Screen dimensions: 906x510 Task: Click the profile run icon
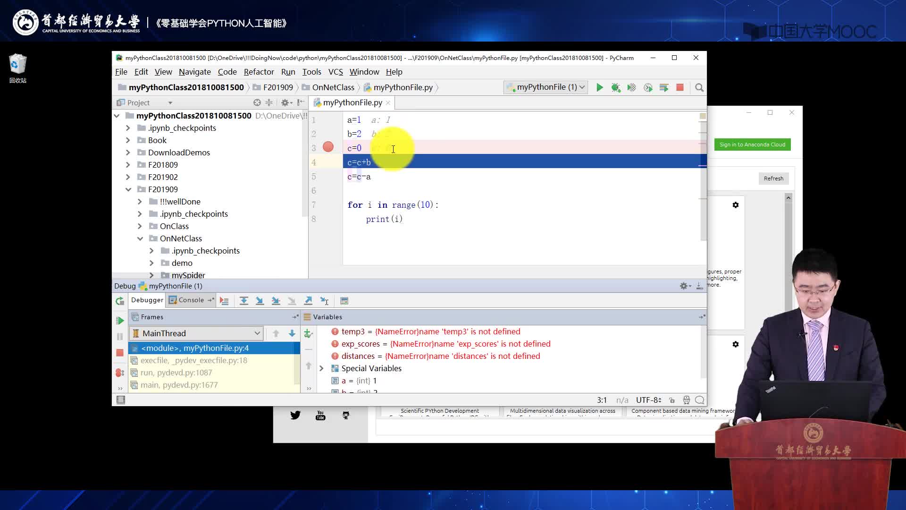[x=648, y=87]
